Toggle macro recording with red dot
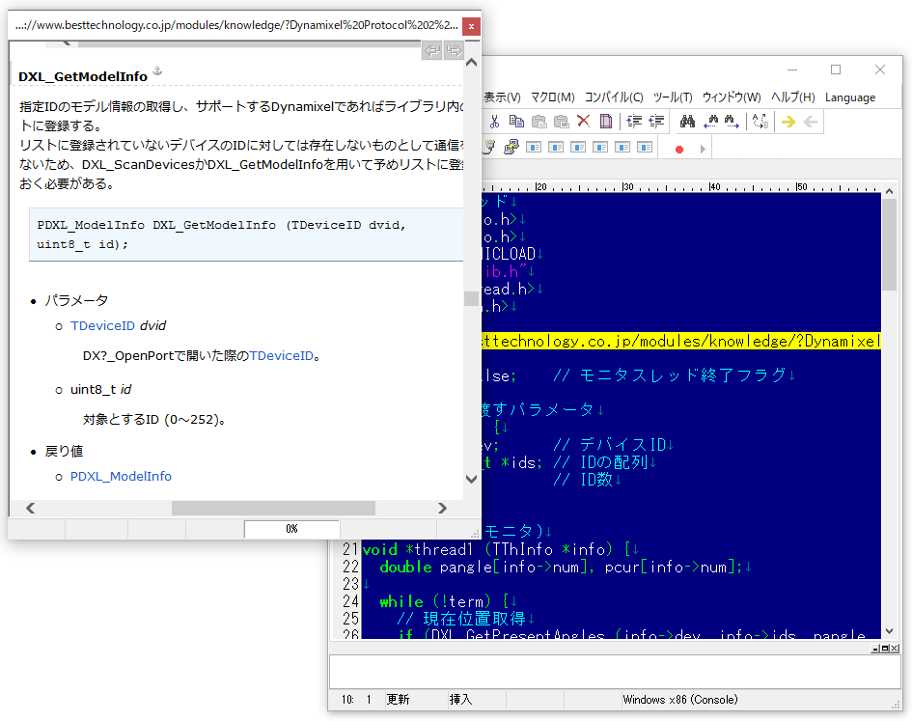This screenshot has width=912, height=721. (679, 149)
